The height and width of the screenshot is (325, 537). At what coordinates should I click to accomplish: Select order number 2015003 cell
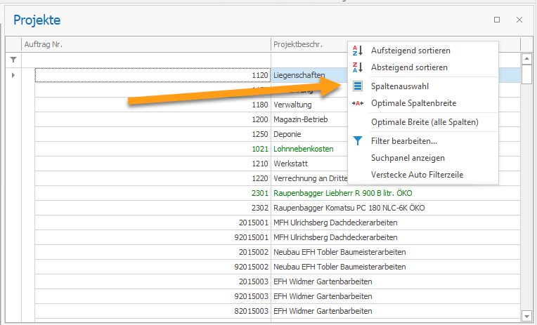pyautogui.click(x=153, y=281)
